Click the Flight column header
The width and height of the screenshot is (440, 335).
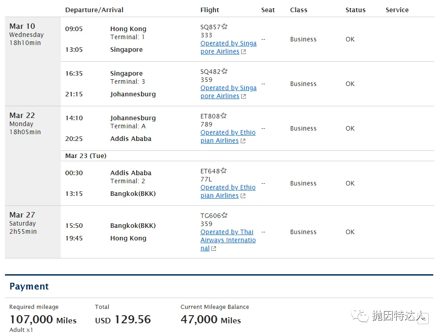click(x=210, y=10)
